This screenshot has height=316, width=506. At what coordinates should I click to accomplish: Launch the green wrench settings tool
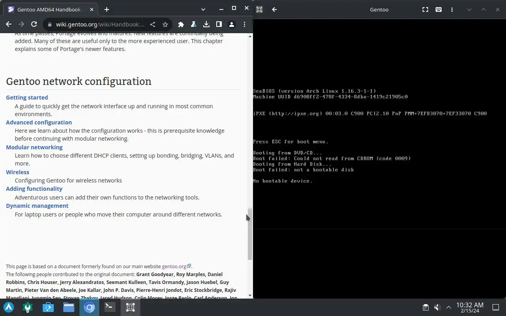[28, 307]
